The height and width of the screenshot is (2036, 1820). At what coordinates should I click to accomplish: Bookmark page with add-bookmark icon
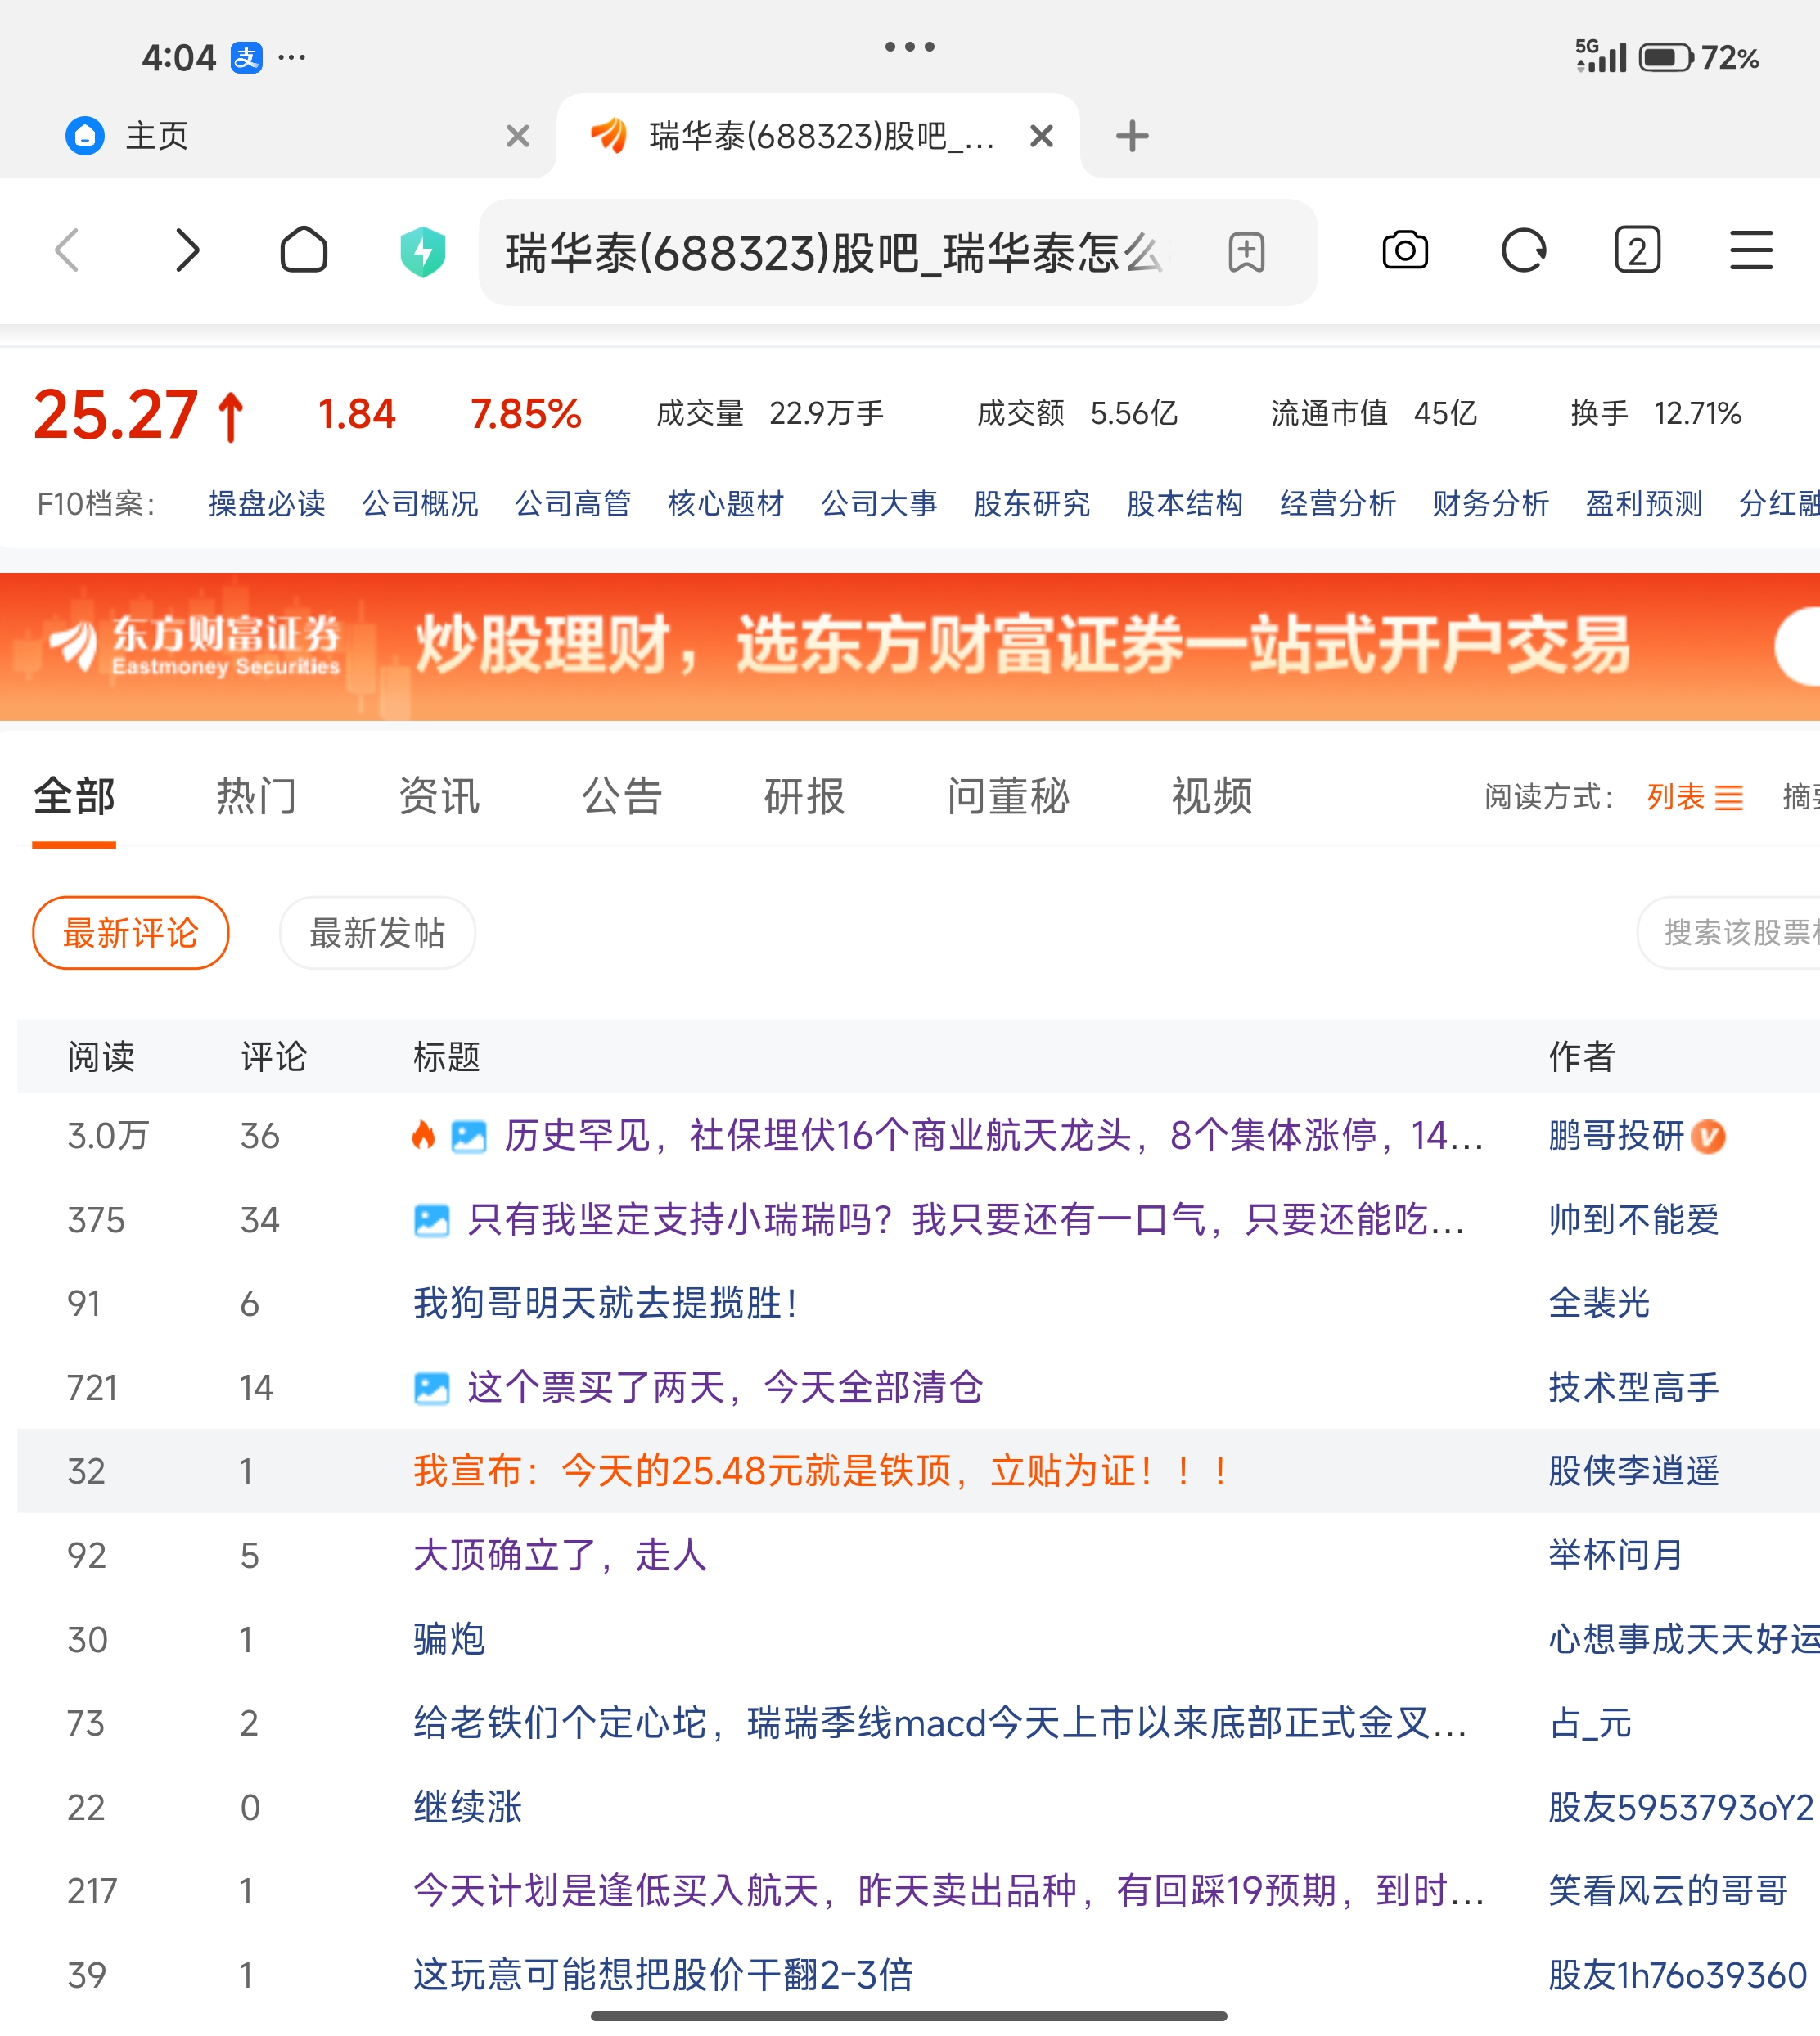pos(1246,252)
